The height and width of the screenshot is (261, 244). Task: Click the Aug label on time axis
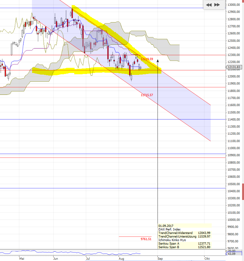pos(121,258)
